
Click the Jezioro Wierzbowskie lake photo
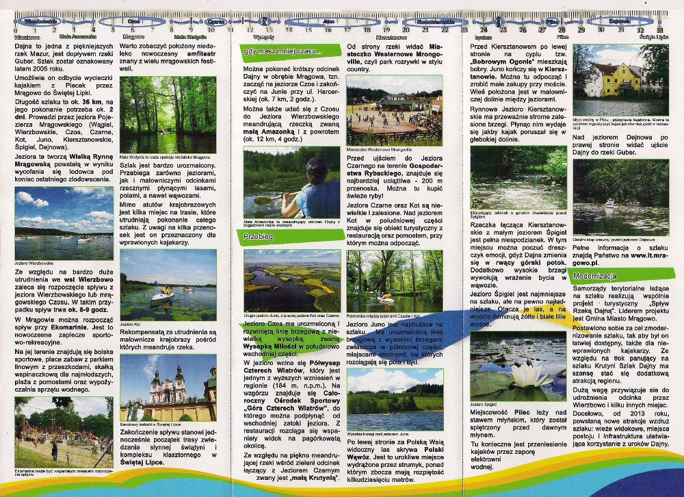[x=64, y=222]
